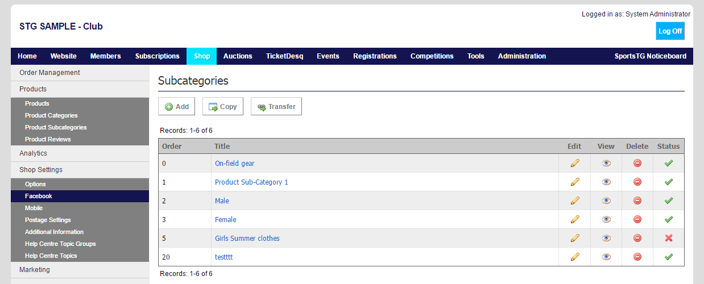Log off from the system
The width and height of the screenshot is (704, 284).
(670, 31)
